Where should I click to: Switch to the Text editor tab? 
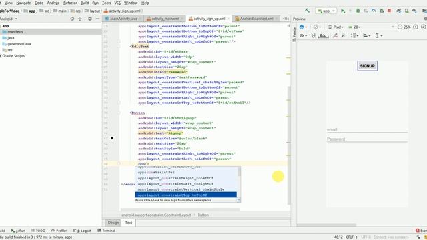[129, 223]
